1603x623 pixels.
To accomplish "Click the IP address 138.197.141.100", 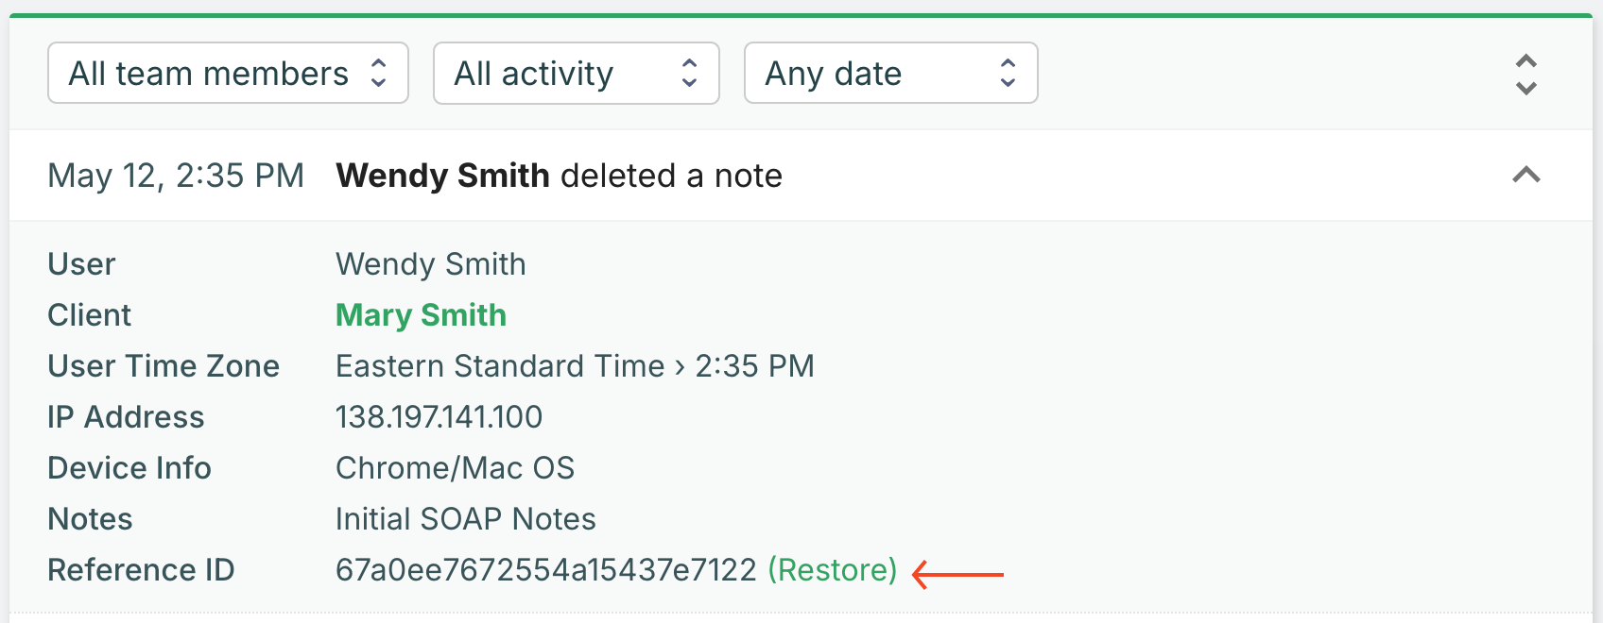I will coord(439,417).
